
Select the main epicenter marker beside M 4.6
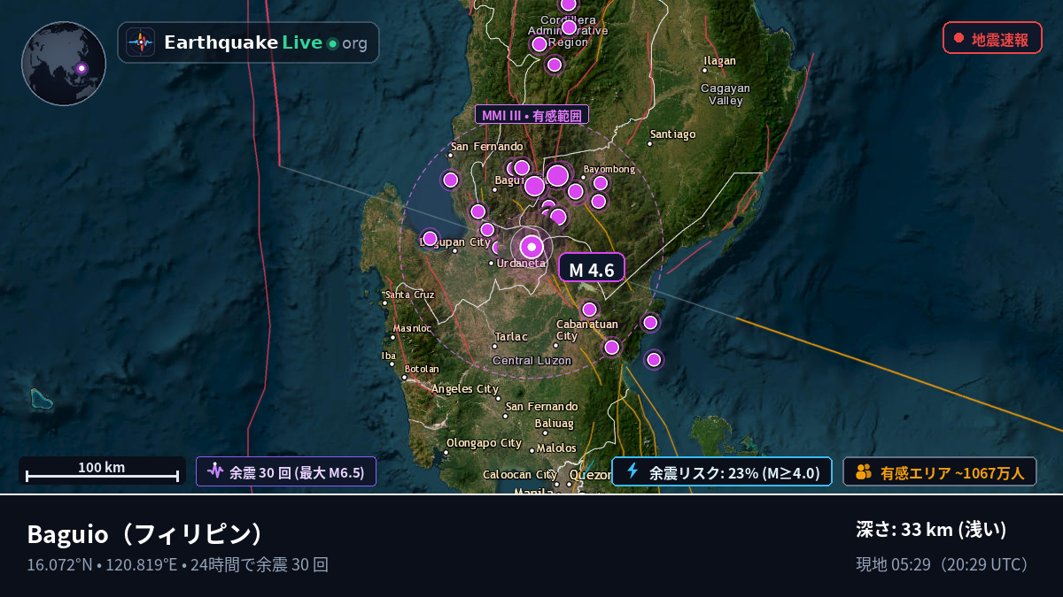[531, 247]
